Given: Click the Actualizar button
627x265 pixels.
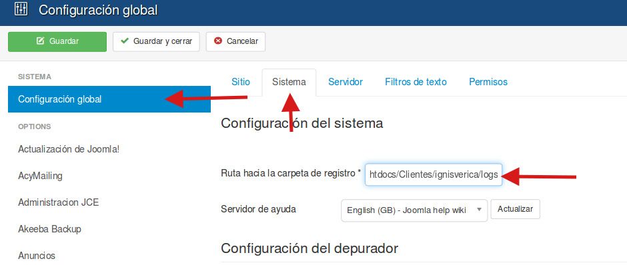Looking at the screenshot, I should (x=516, y=209).
